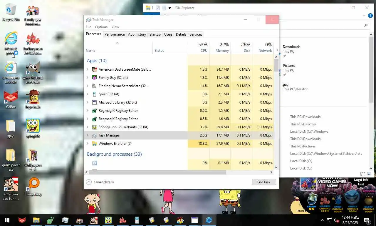The image size is (376, 226).
Task: Open the notification center icon
Action: pos(367,220)
